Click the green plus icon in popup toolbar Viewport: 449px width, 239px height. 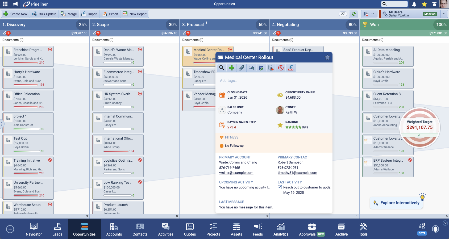(232, 68)
